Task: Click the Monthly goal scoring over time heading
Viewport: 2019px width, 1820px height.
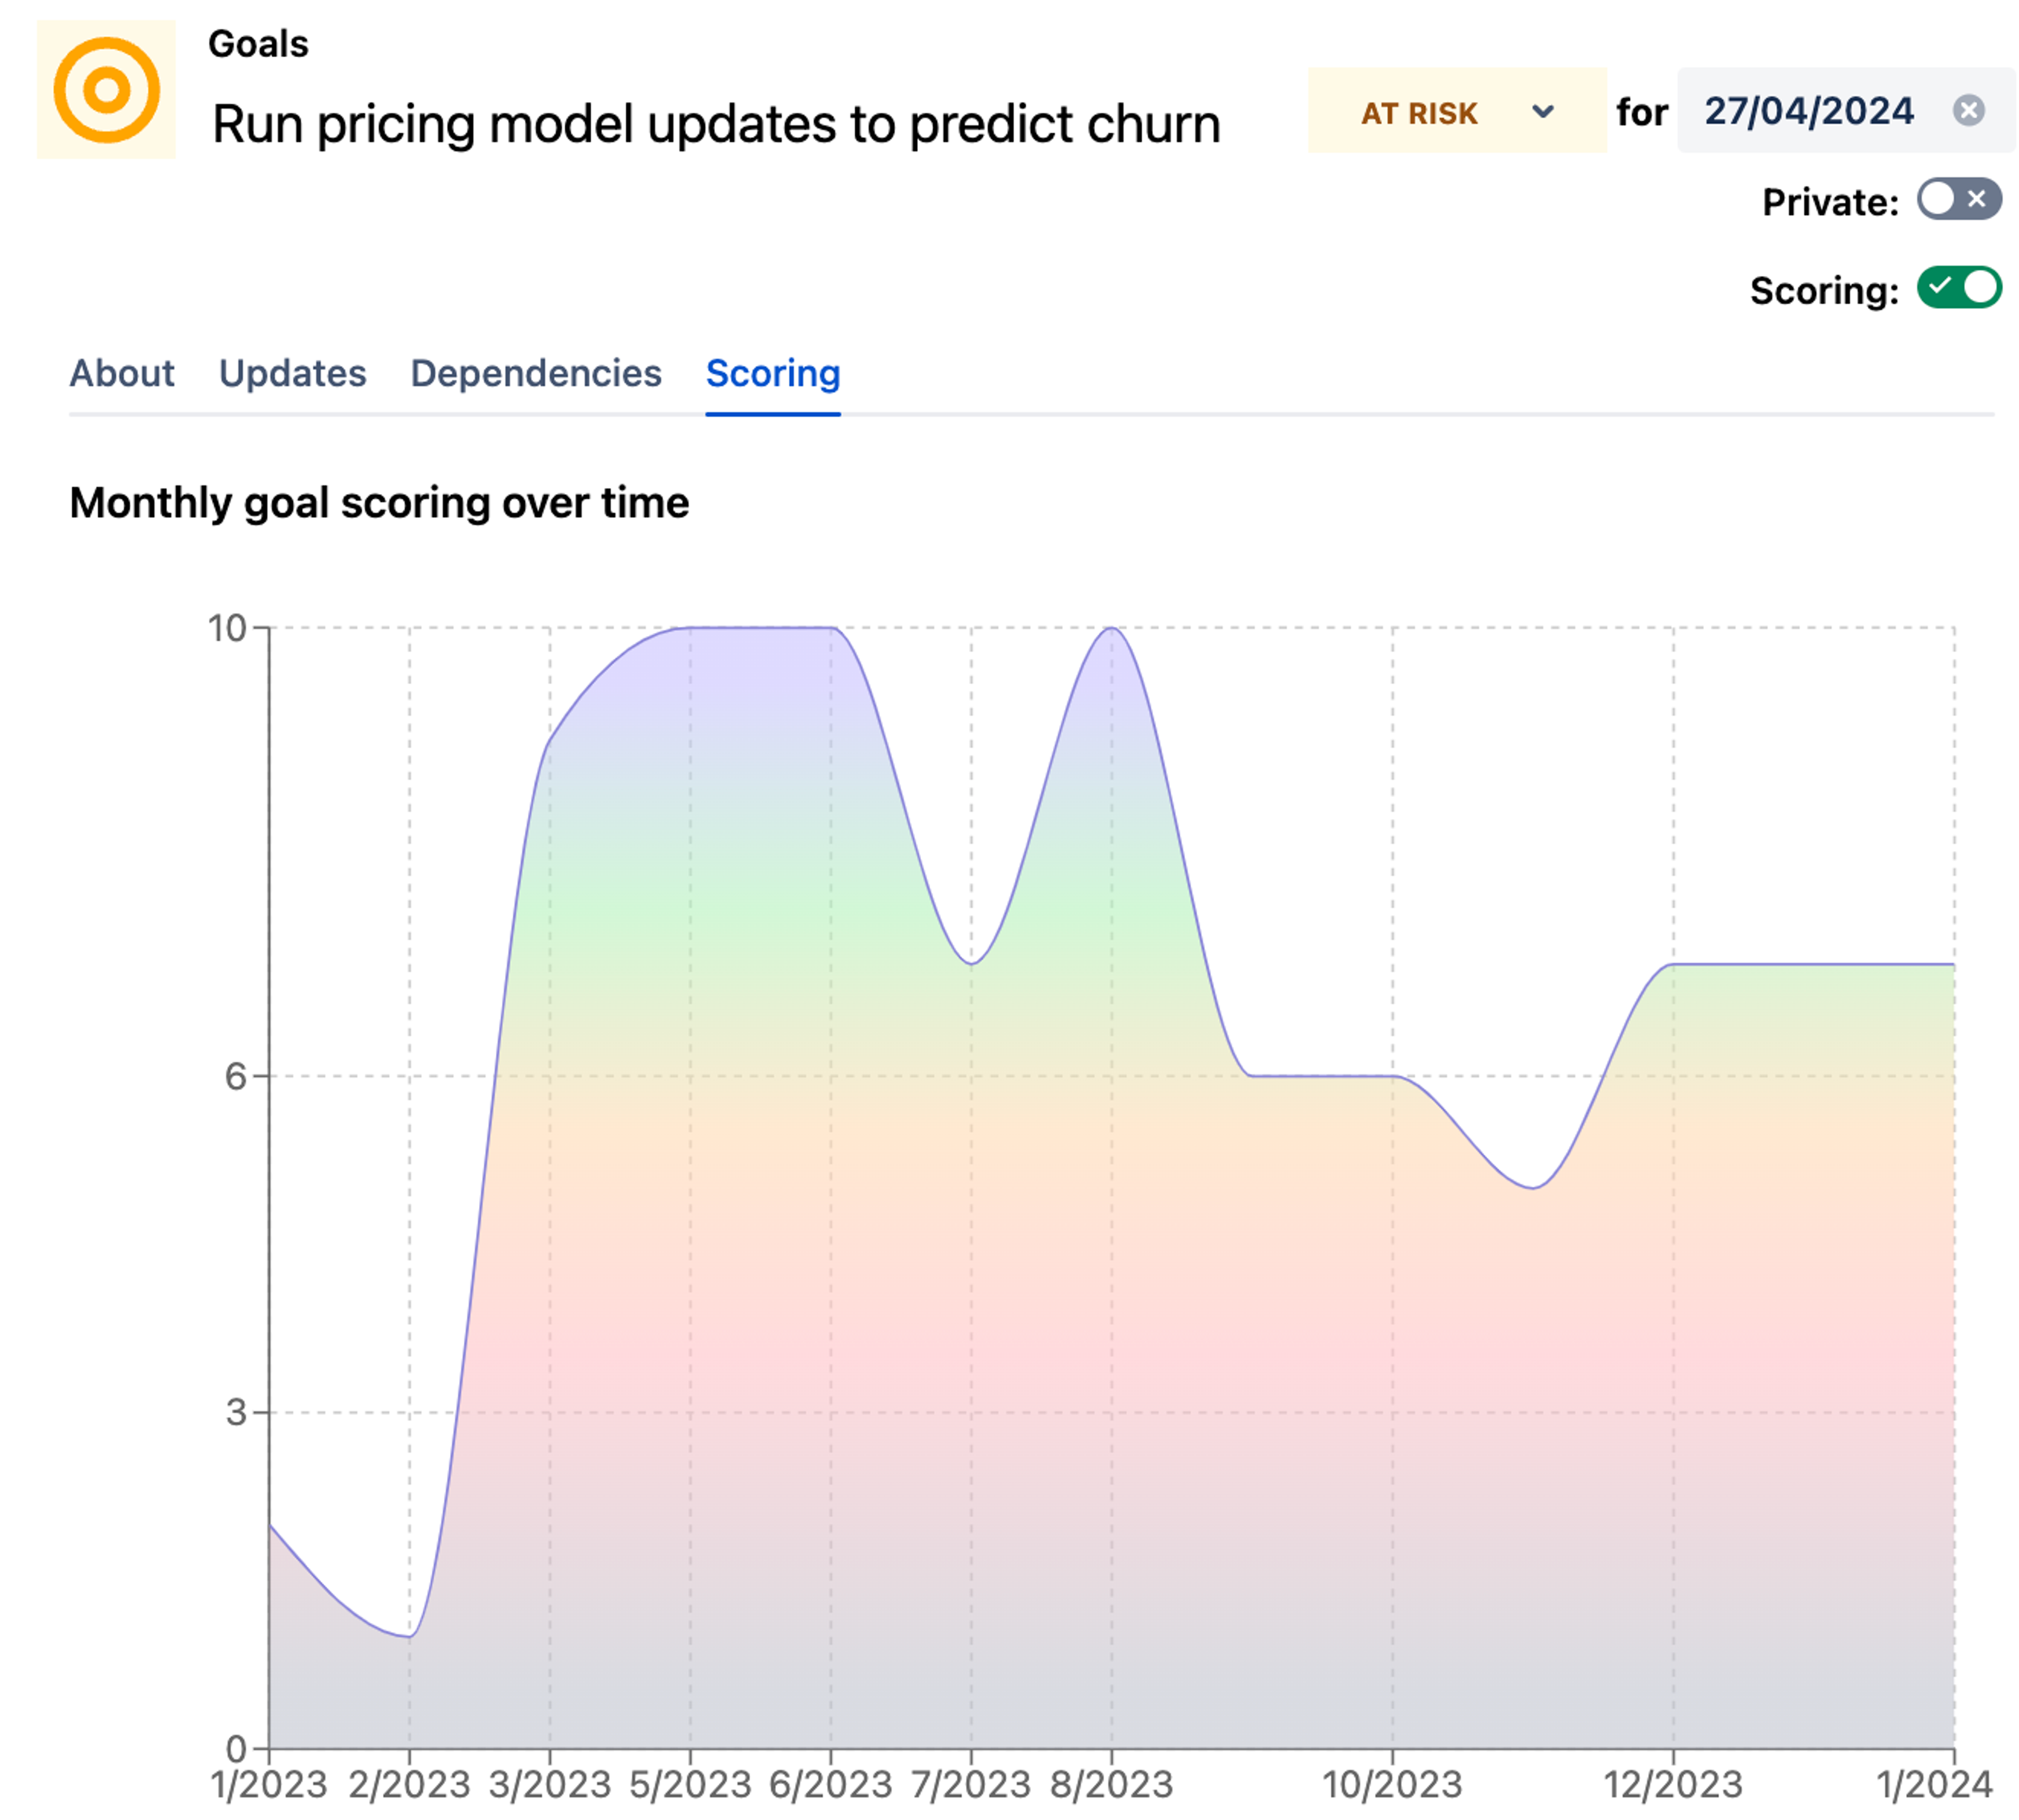Action: 379,502
